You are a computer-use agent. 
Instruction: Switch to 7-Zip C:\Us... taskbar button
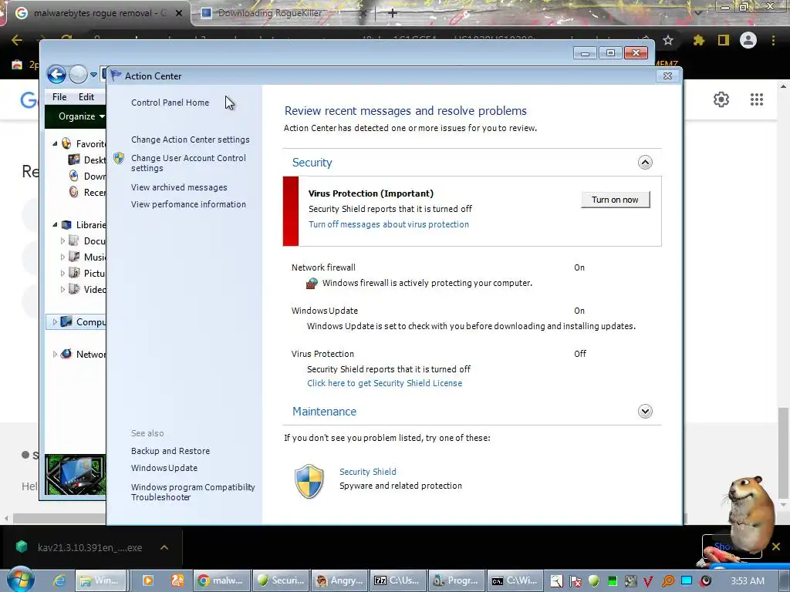pos(398,580)
